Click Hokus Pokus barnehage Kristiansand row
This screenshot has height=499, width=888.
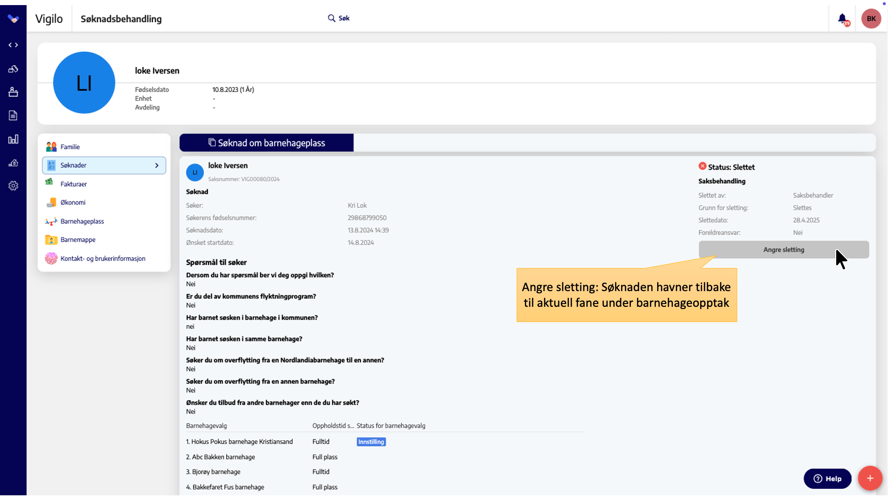click(x=385, y=442)
